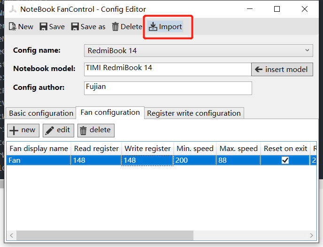
Task: Click the horizontal scrollbar thumb
Action: 105,235
